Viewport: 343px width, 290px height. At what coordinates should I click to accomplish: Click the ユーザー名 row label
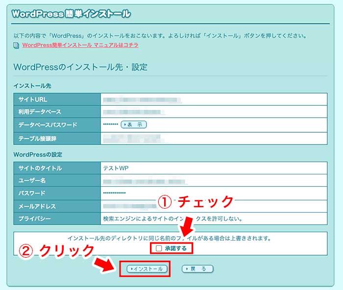click(x=32, y=180)
